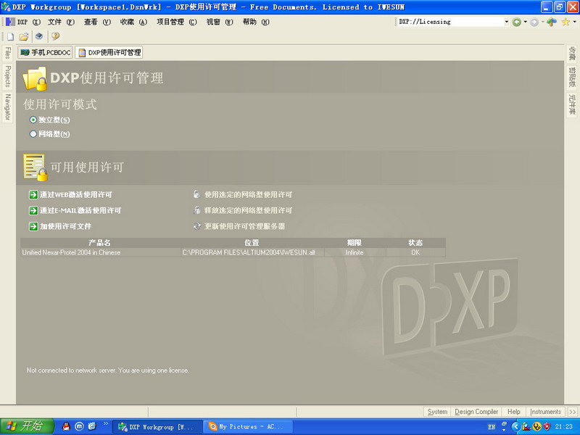Click the 加使用许可文件 link
The height and width of the screenshot is (435, 580).
(65, 226)
